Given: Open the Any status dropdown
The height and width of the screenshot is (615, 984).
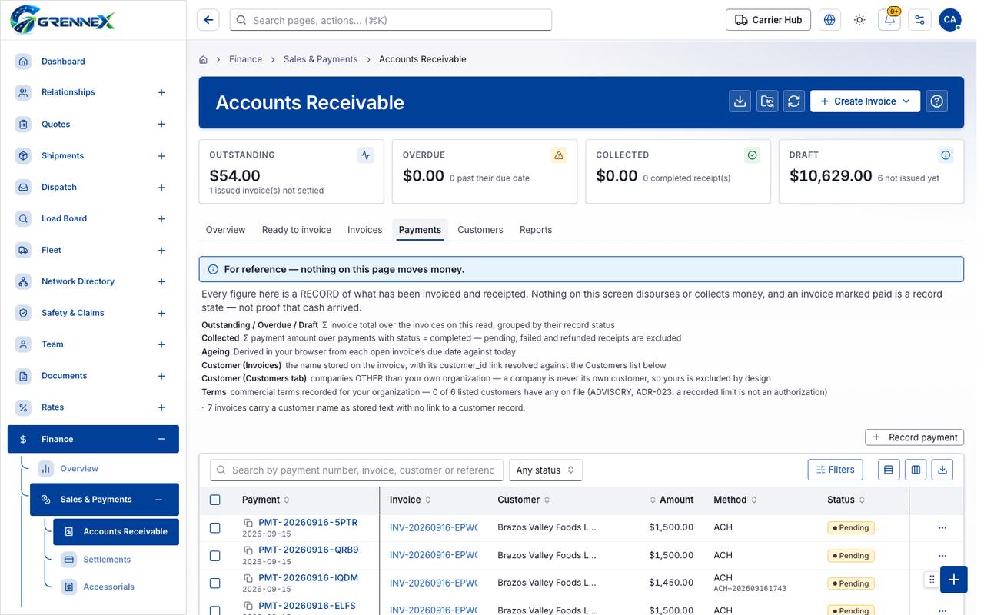Looking at the screenshot, I should [x=545, y=470].
